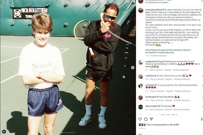This screenshot has width=203, height=135.
Task: Click Rispondi under erinfoster's comment
Action: click(x=170, y=91)
